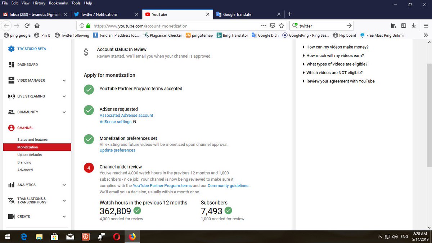
Task: Expand 'What types of videos are eligible?'
Action: (x=335, y=64)
